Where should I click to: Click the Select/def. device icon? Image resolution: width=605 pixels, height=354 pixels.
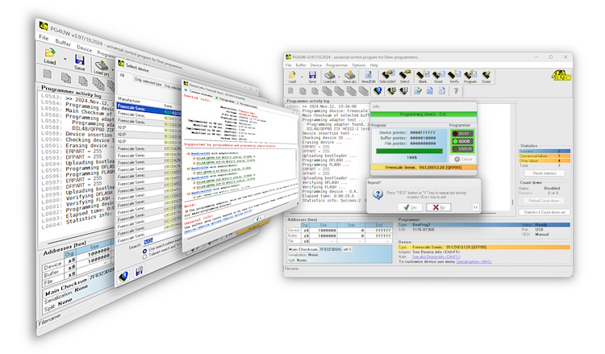pos(388,75)
